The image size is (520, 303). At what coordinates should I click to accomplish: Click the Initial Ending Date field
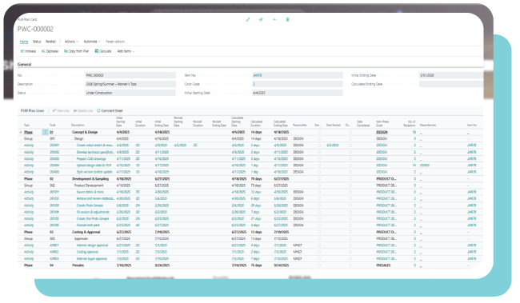point(451,75)
